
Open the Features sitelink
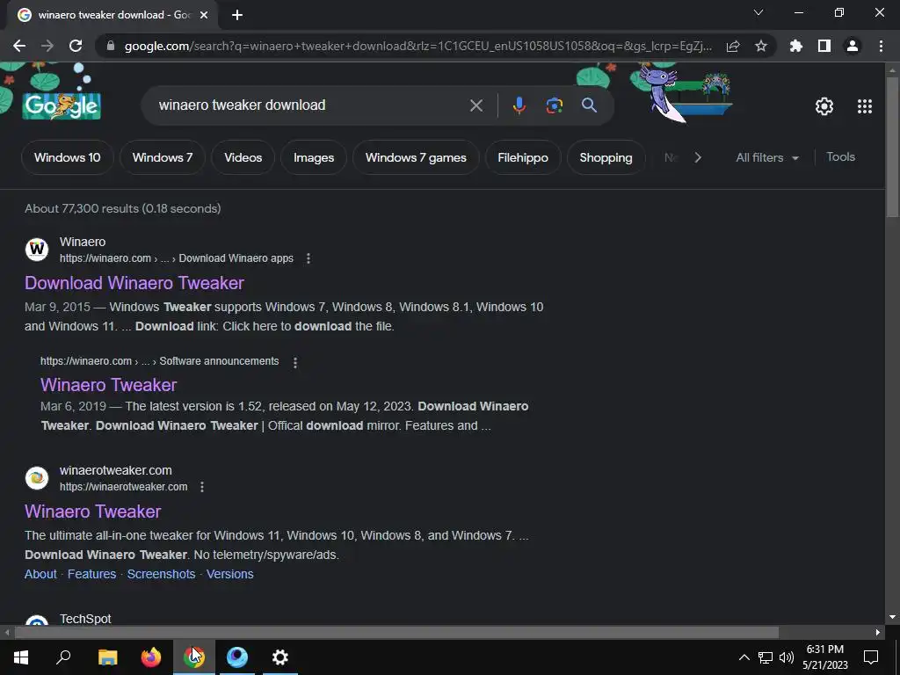91,574
